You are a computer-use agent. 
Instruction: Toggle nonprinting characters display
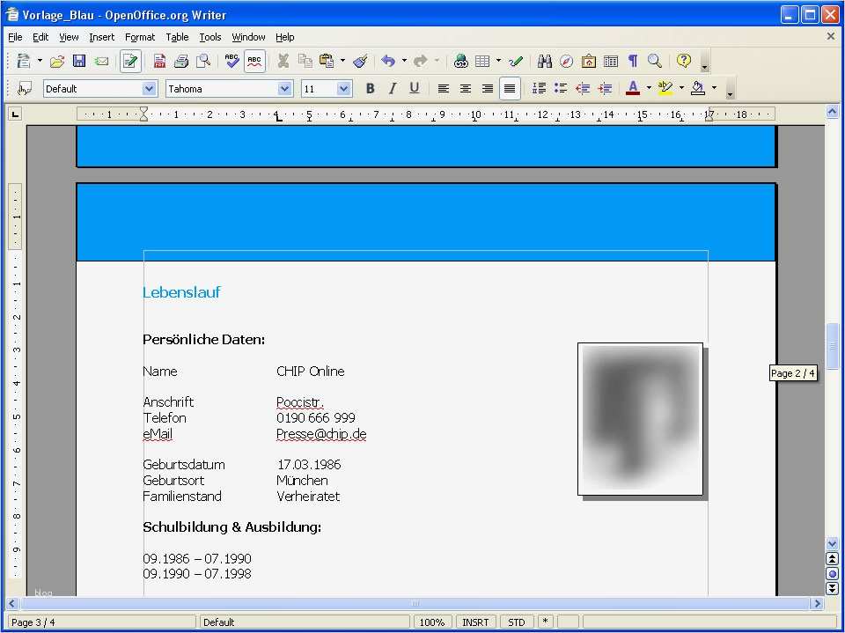(632, 61)
